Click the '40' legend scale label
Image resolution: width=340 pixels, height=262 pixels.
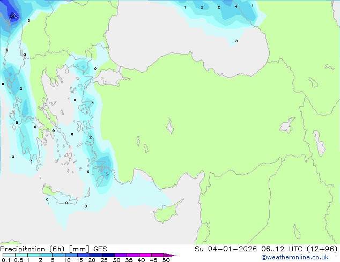(141, 260)
